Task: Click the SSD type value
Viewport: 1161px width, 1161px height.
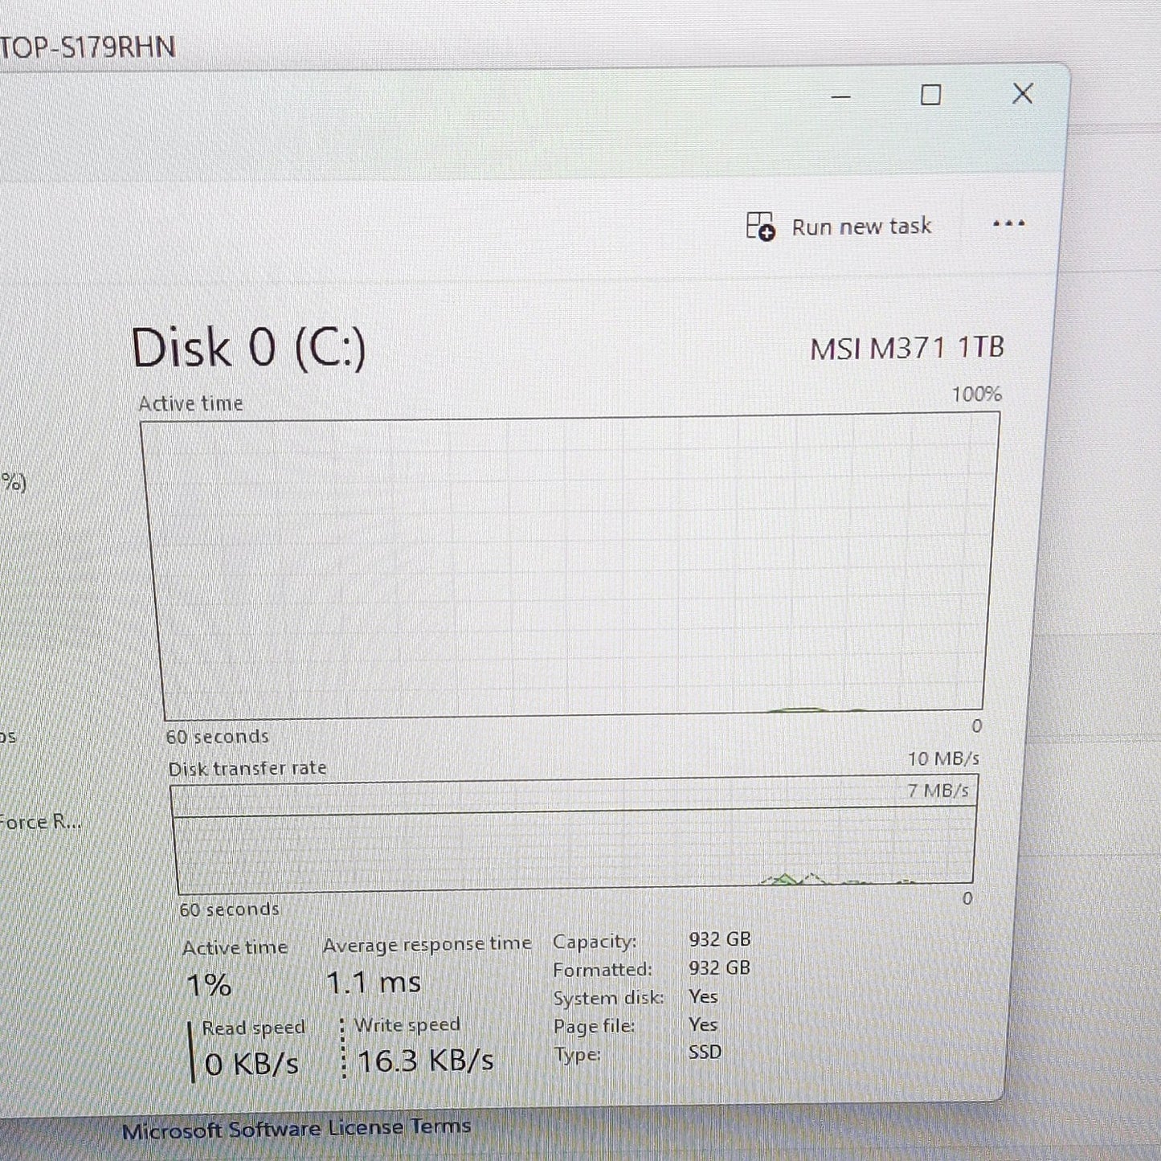Action: pos(705,1052)
